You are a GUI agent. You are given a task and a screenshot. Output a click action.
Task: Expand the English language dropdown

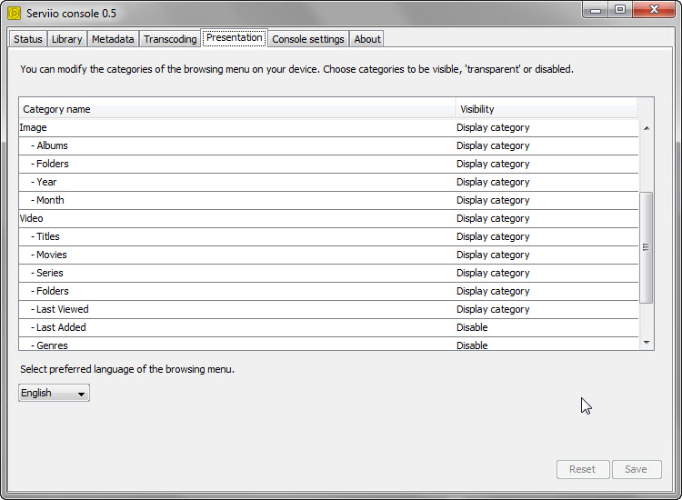point(54,393)
